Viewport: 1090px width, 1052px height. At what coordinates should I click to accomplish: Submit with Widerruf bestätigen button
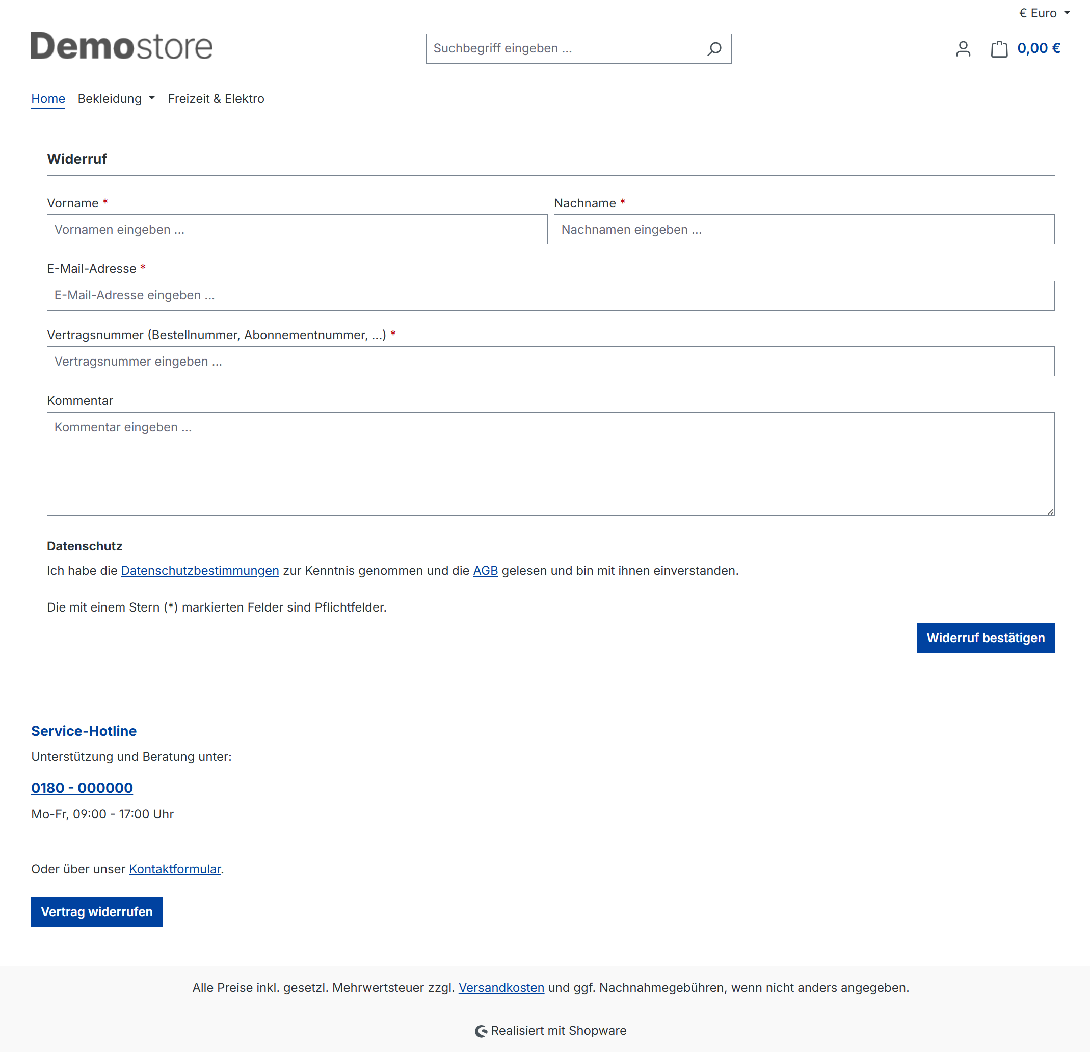click(985, 638)
